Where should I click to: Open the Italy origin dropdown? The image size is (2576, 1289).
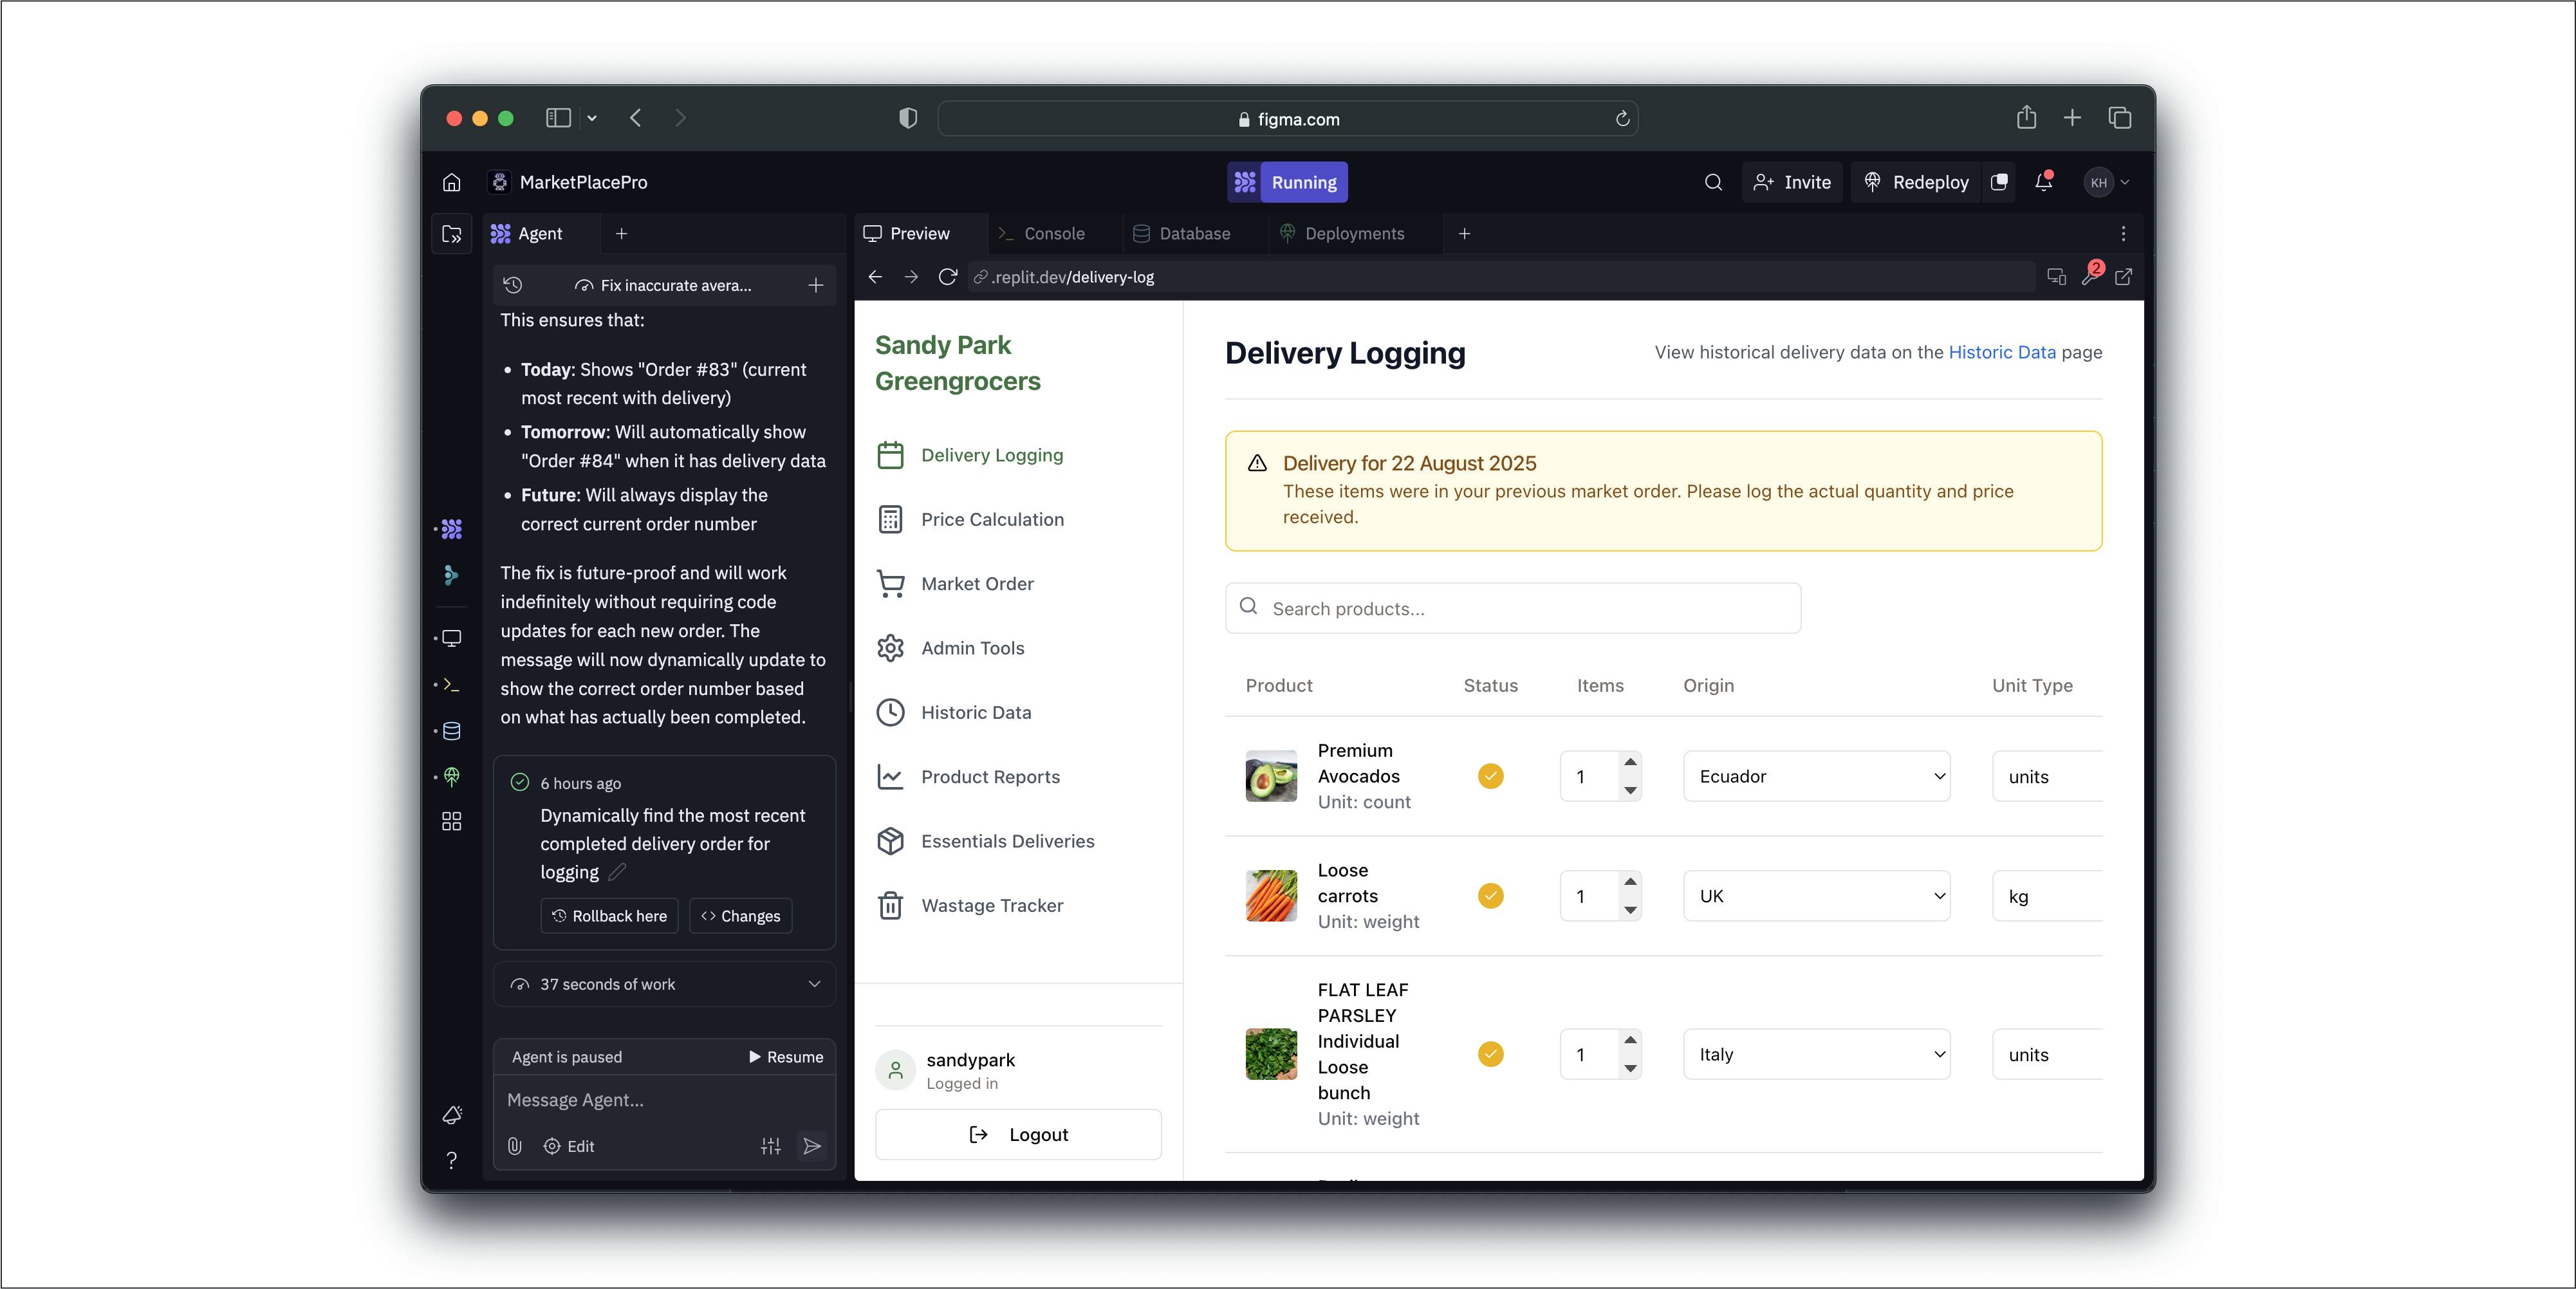click(1816, 1054)
